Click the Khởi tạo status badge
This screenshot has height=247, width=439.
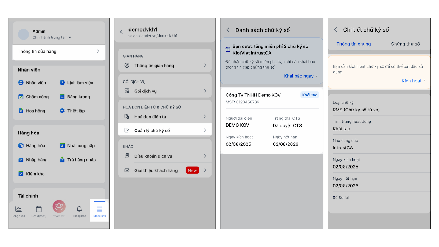[x=309, y=95]
